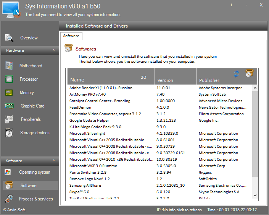This screenshot has height=215, width=269.
Task: Select the FeedDemon entry
Action: (x=160, y=107)
